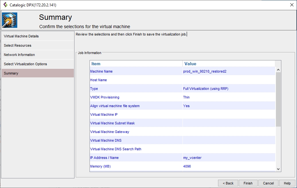Viewport: 297px width, 188px height.
Task: Close the Catalogic DPX window
Action: click(292, 5)
